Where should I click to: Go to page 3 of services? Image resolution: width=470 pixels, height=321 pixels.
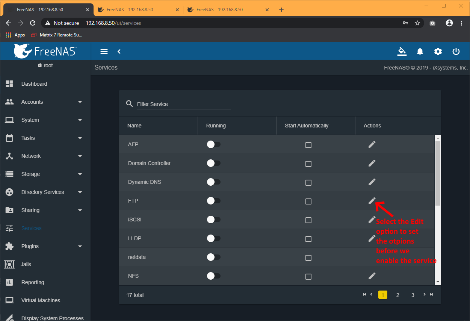(413, 295)
